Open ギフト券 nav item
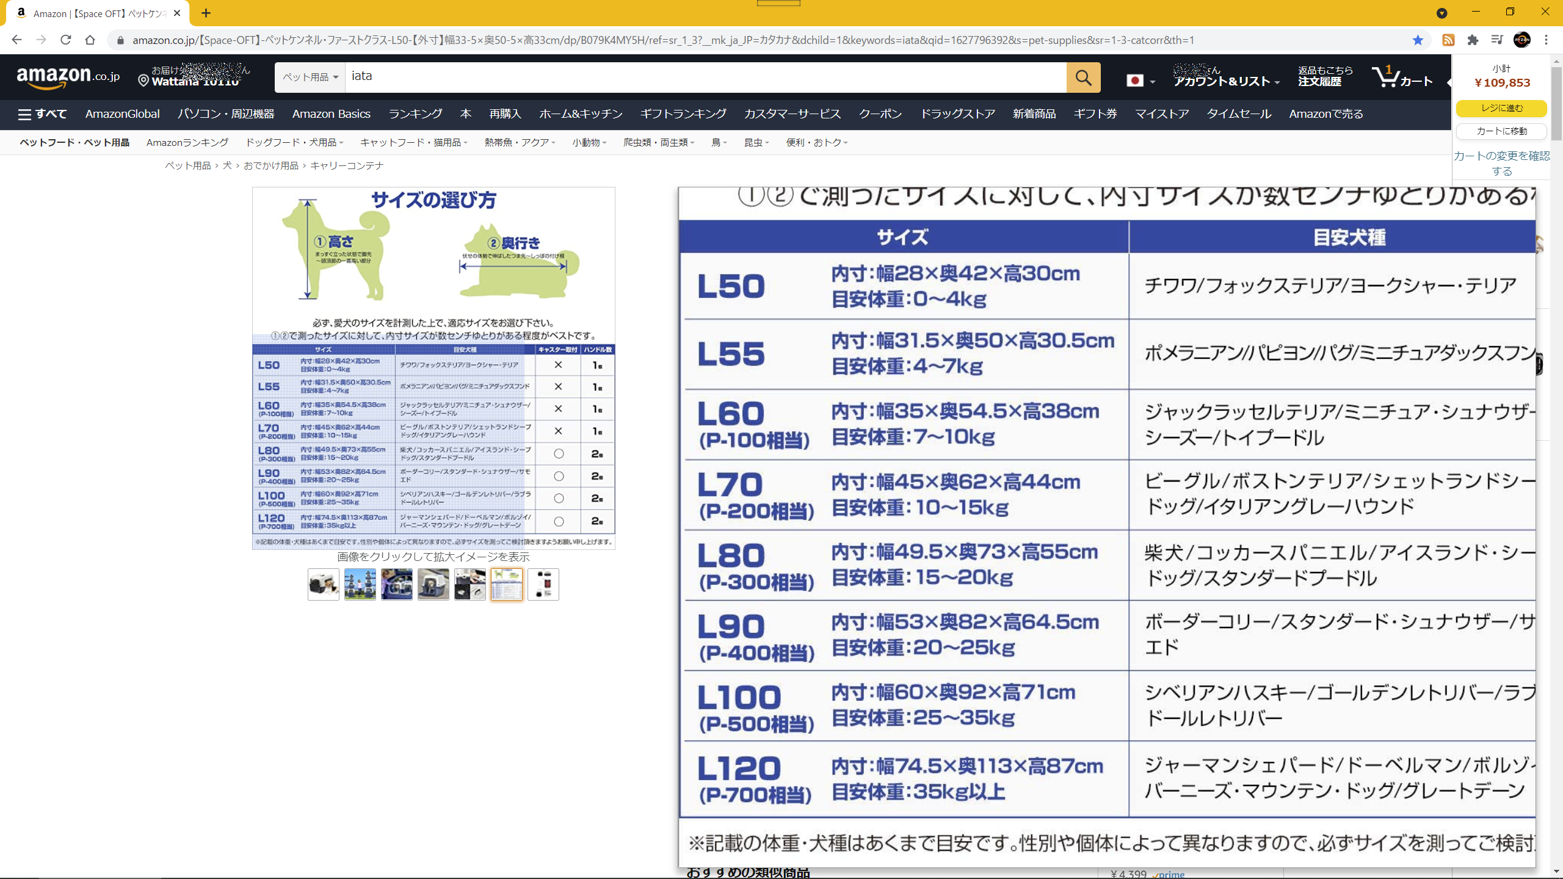1563x879 pixels. click(1095, 114)
